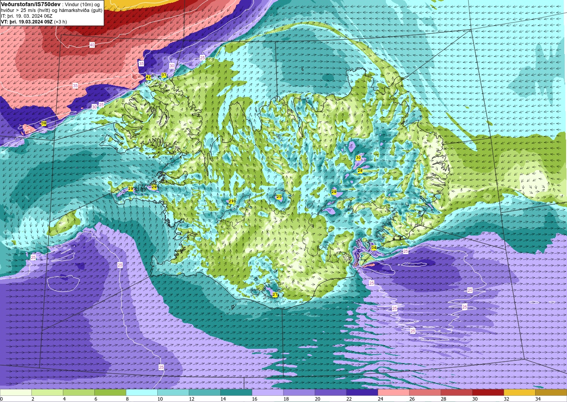Select the yellow 32–34 m/s legend swatch

(x=519, y=392)
